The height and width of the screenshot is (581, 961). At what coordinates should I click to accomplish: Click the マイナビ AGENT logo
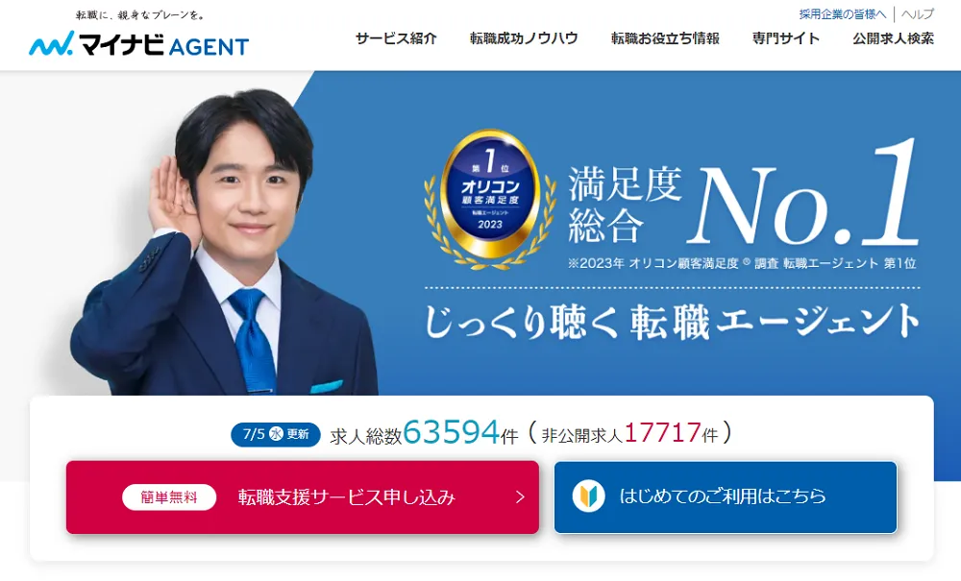pyautogui.click(x=138, y=44)
